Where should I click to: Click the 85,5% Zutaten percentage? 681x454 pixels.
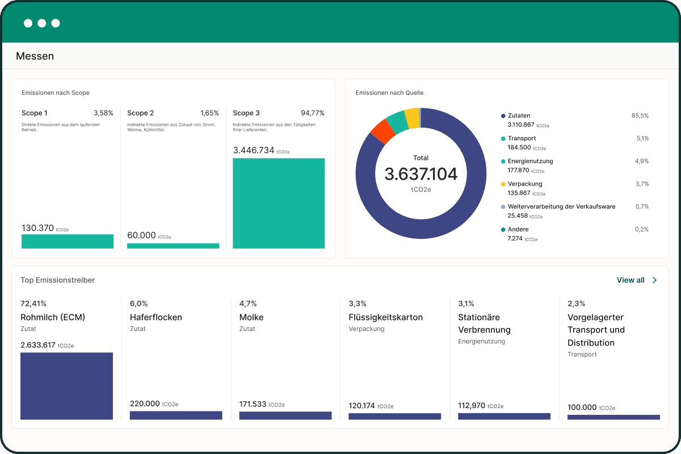click(640, 116)
